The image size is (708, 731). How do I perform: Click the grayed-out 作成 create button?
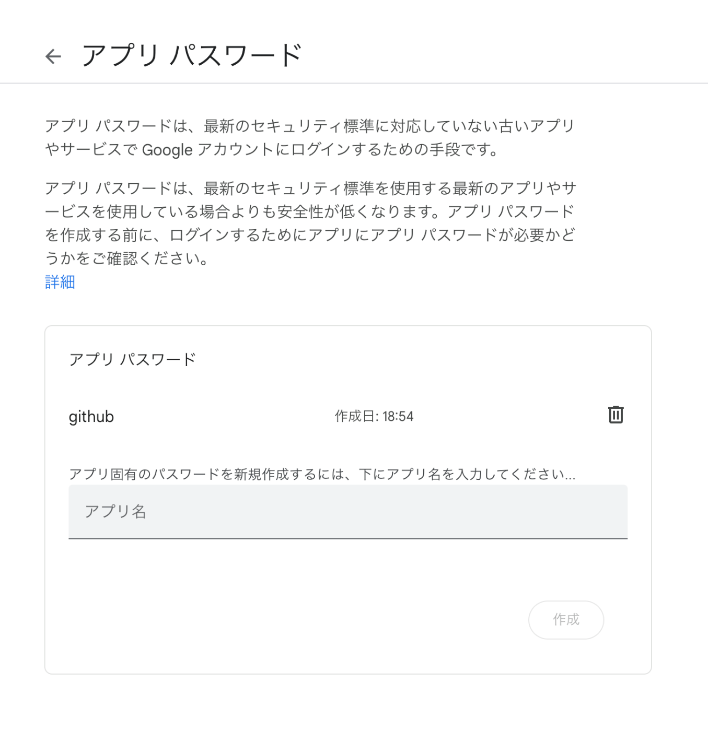[x=566, y=620]
